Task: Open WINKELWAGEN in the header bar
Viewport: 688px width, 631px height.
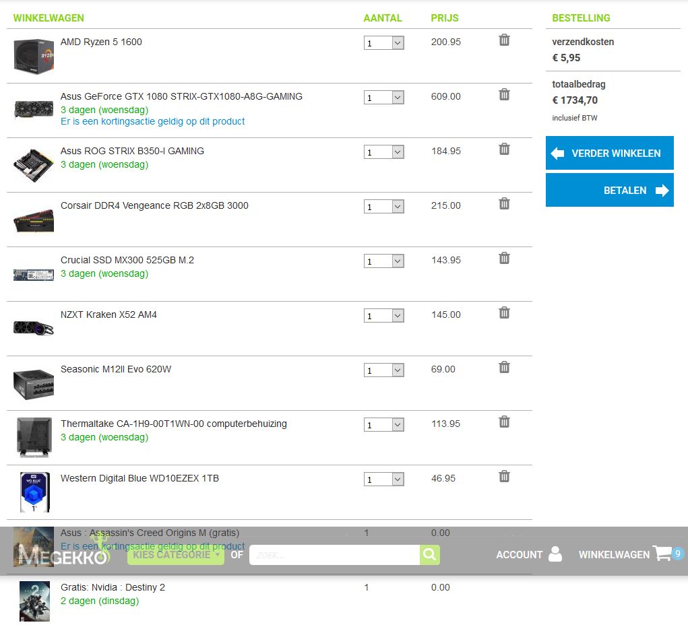Action: [614, 555]
